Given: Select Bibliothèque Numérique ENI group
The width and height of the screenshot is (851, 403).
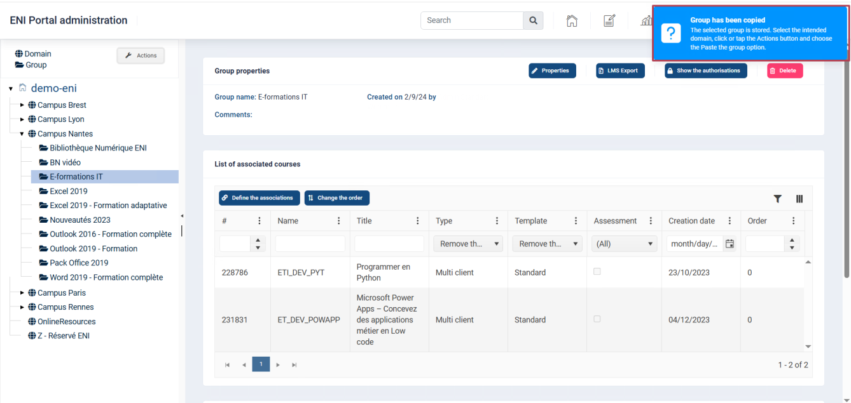Looking at the screenshot, I should (93, 148).
